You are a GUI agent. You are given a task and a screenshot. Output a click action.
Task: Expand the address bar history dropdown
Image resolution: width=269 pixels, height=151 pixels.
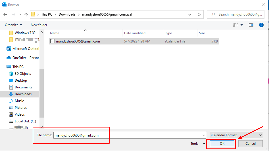pyautogui.click(x=190, y=14)
